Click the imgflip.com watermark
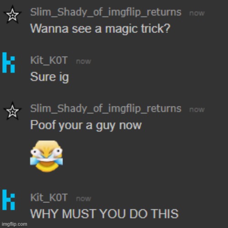The height and width of the screenshot is (228, 228). point(15,224)
